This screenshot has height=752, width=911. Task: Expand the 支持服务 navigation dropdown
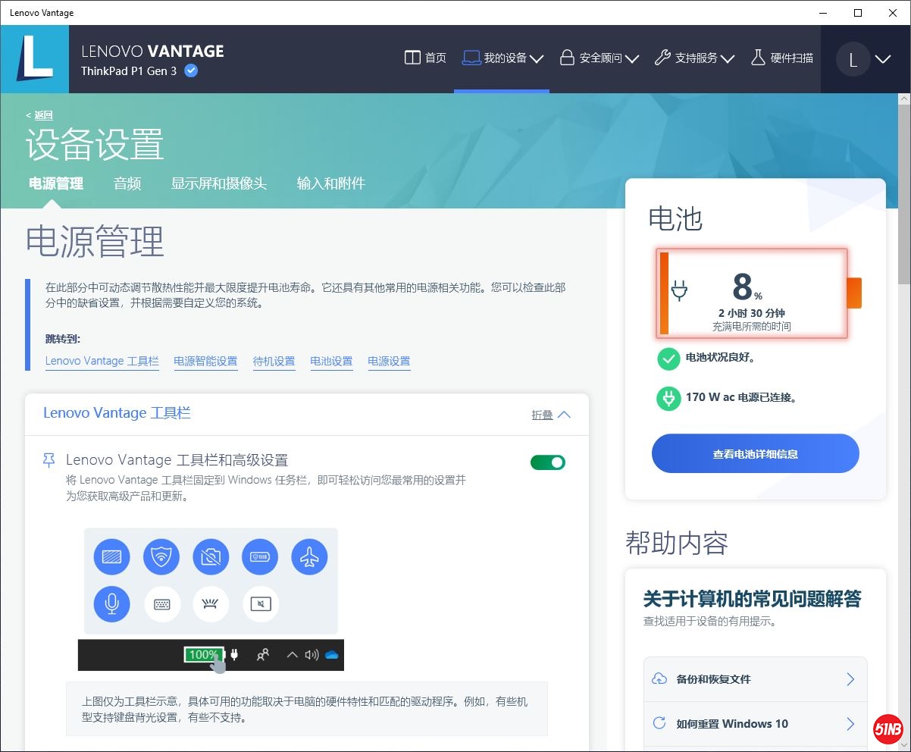click(x=695, y=58)
